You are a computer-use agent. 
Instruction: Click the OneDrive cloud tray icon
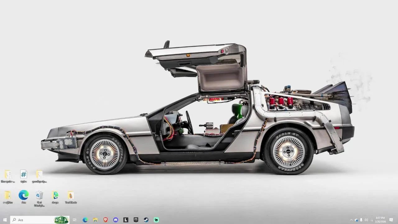click(356, 220)
